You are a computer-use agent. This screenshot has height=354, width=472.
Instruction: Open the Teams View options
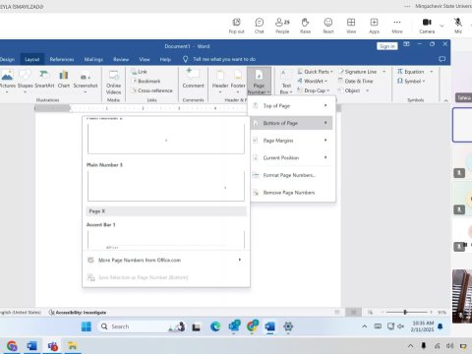tap(351, 26)
